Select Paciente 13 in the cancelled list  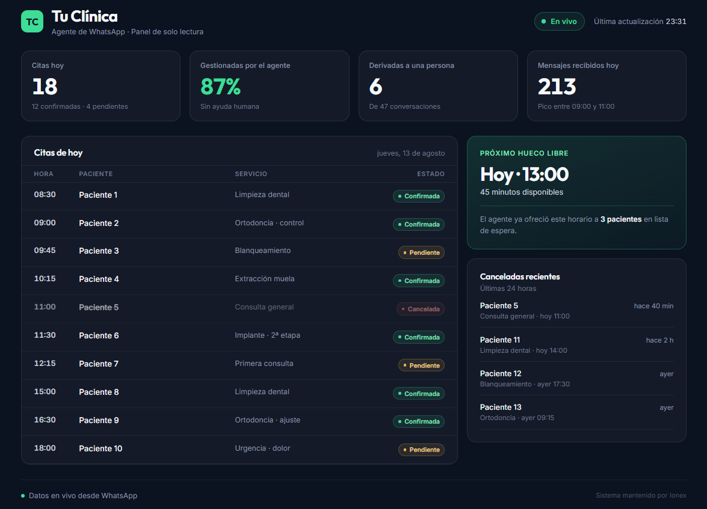pyautogui.click(x=501, y=407)
